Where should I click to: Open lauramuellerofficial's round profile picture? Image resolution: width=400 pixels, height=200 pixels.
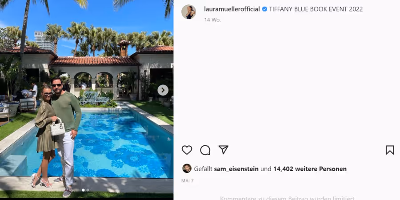pyautogui.click(x=188, y=12)
